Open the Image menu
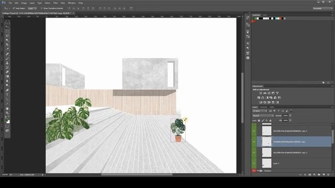Screen dimensions: 335x188 click(24, 3)
